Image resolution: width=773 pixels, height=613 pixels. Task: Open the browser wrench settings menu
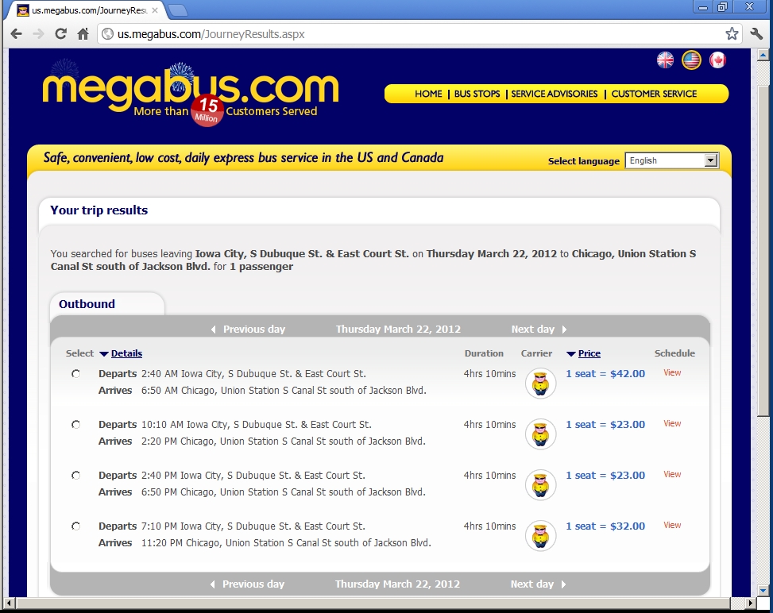pos(756,34)
